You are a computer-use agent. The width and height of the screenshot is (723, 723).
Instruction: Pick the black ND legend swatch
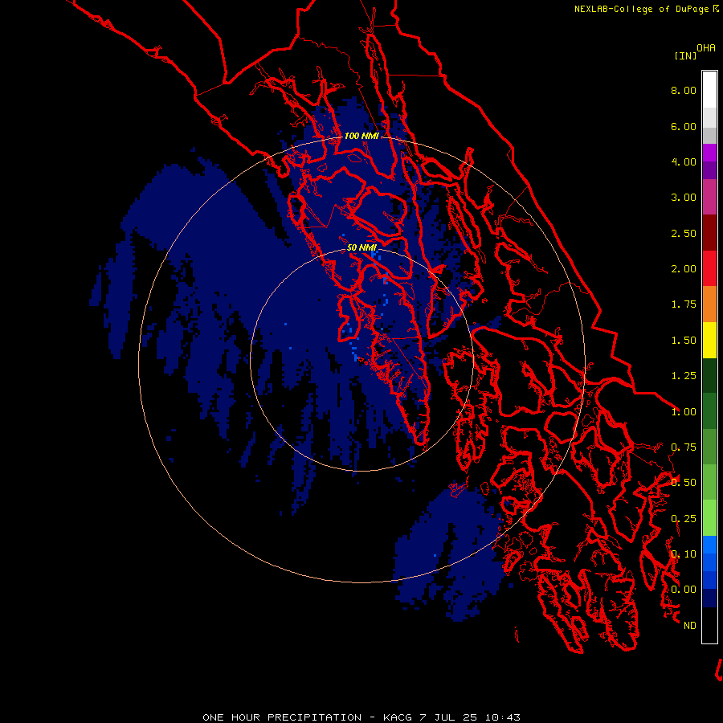709,625
